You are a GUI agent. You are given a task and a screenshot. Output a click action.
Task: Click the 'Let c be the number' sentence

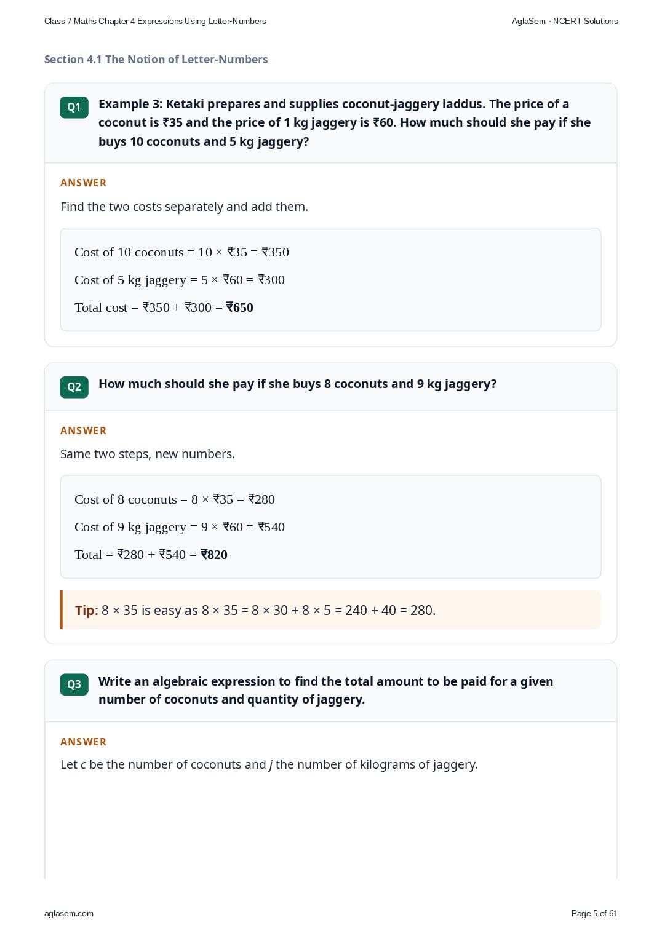pyautogui.click(x=269, y=764)
